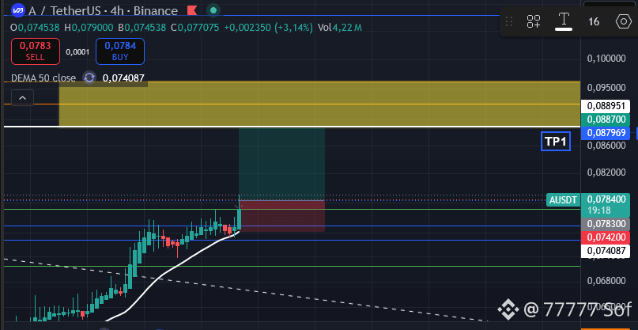Grab the floating toolbar dotted drag handle

[x=508, y=21]
